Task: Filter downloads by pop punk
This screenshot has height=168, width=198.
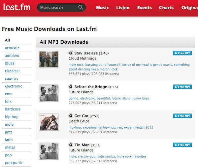Action: point(14,163)
